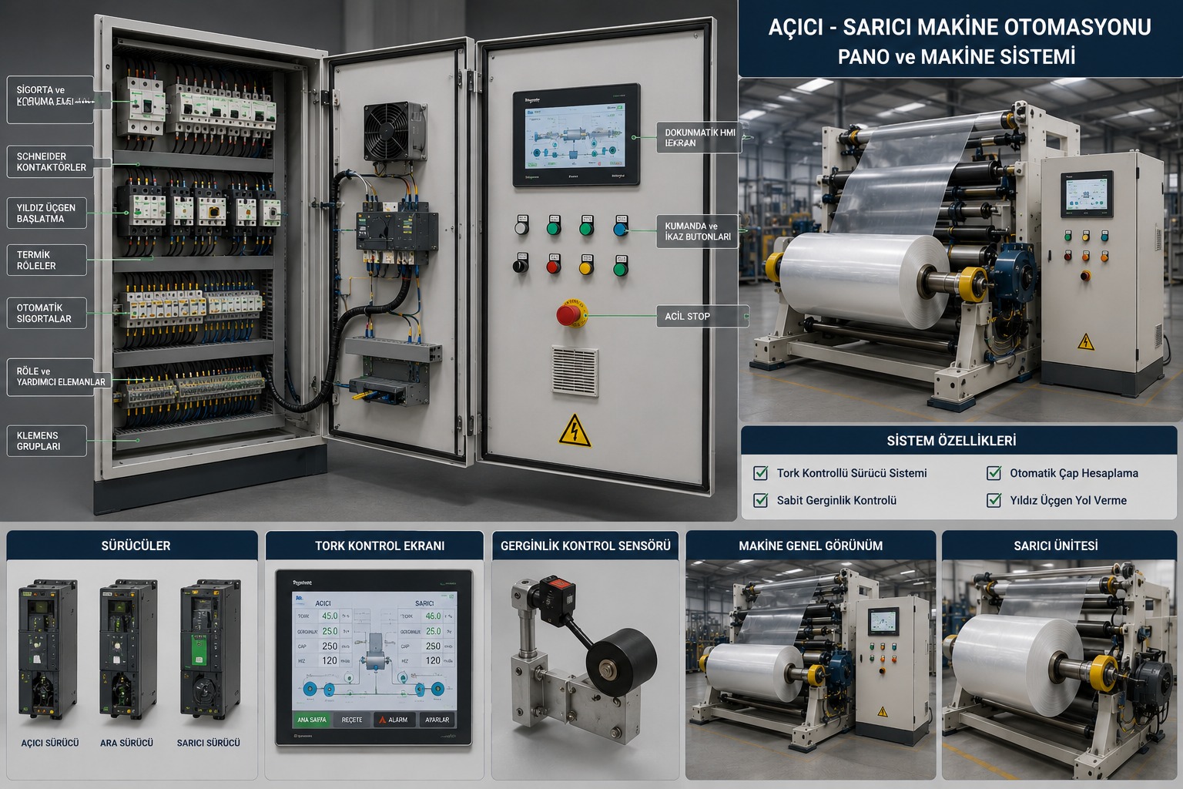Toggle the Otomatik Çap Hesaplama checkbox

point(994,473)
